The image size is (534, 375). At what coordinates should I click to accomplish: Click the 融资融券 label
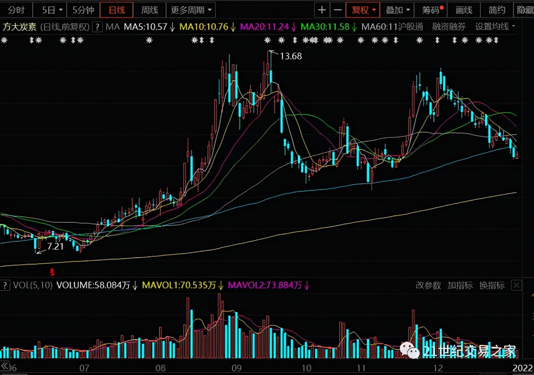coord(449,27)
